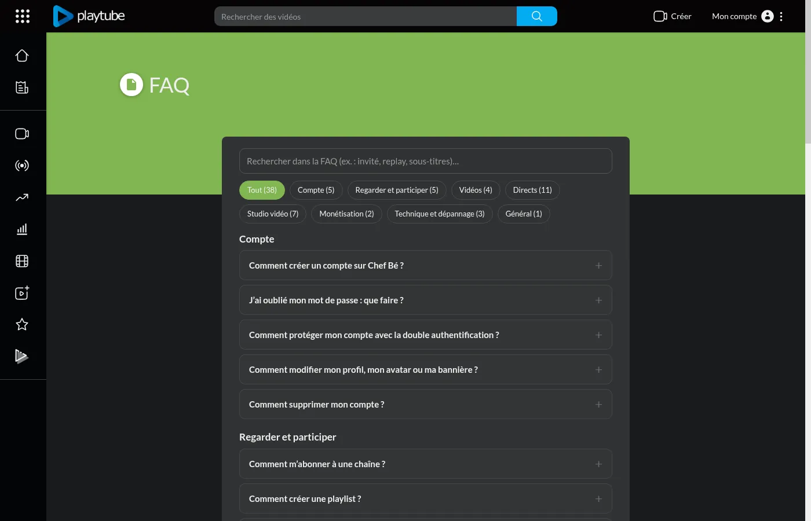This screenshot has width=811, height=521.
Task: Expand the double authentification question
Action: (x=426, y=335)
